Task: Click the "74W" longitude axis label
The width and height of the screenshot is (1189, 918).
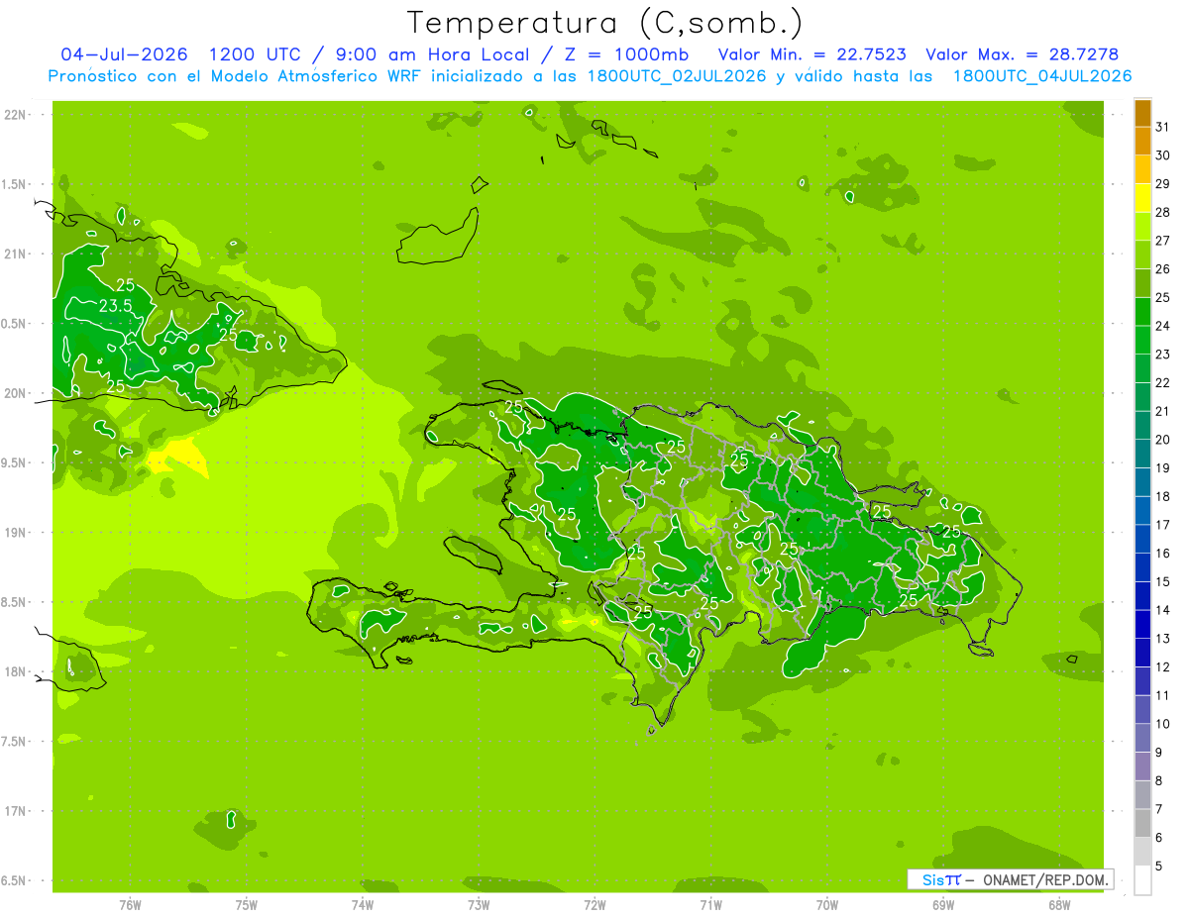Action: 362,904
